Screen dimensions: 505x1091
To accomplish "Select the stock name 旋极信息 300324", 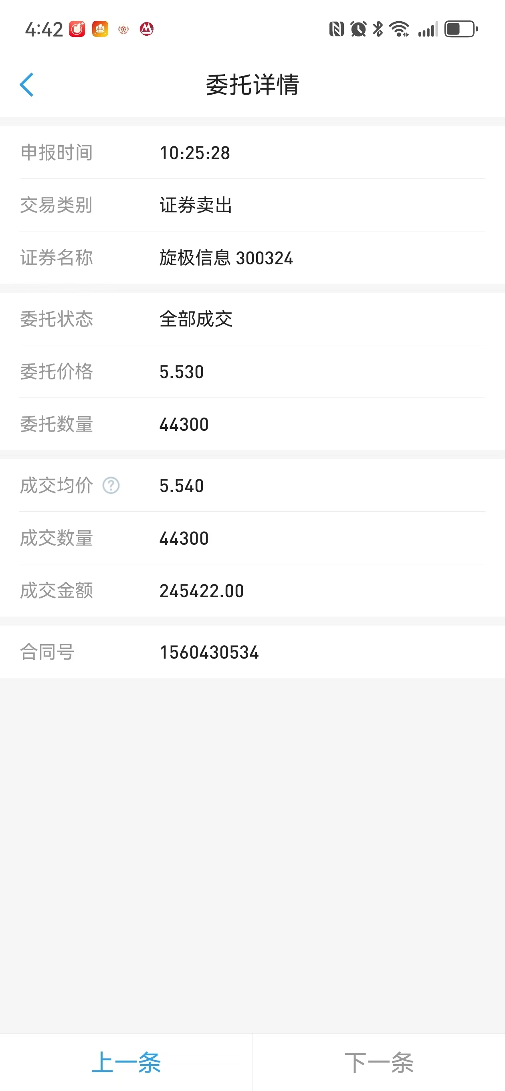I will (226, 258).
